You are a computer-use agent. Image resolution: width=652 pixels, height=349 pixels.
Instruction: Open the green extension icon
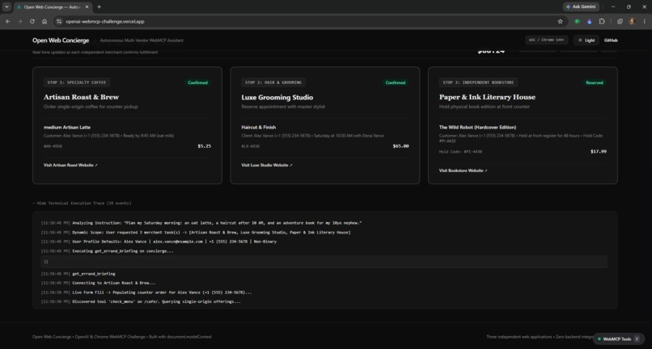(577, 21)
